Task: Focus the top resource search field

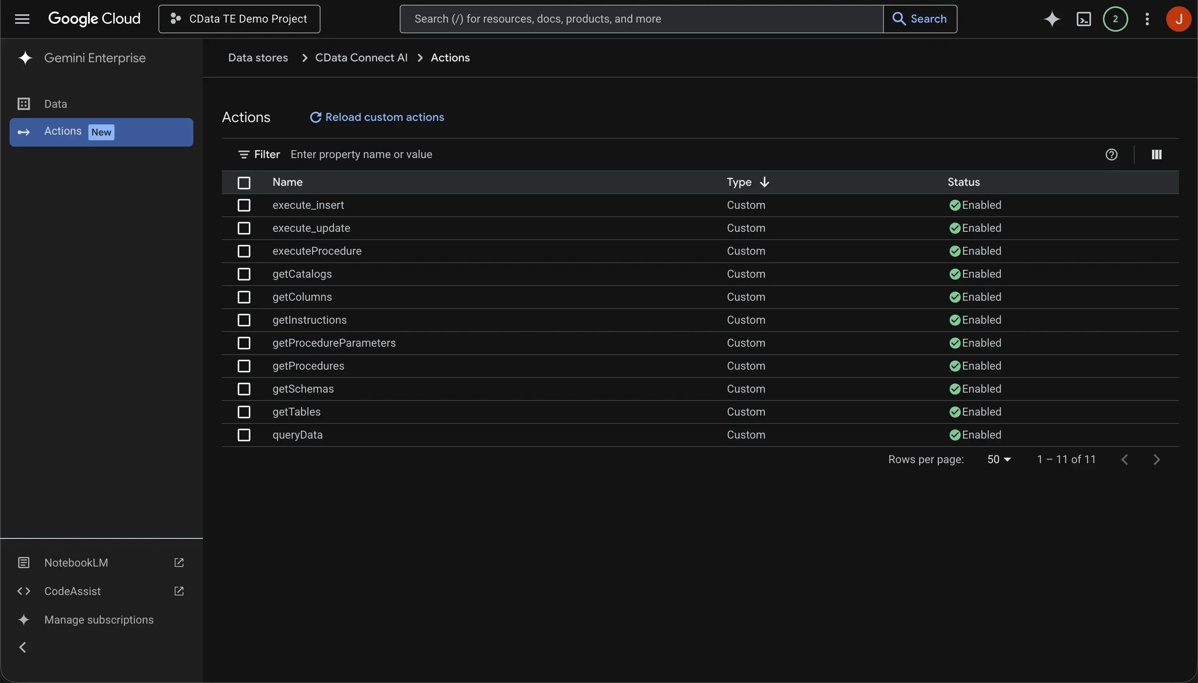Action: tap(641, 19)
